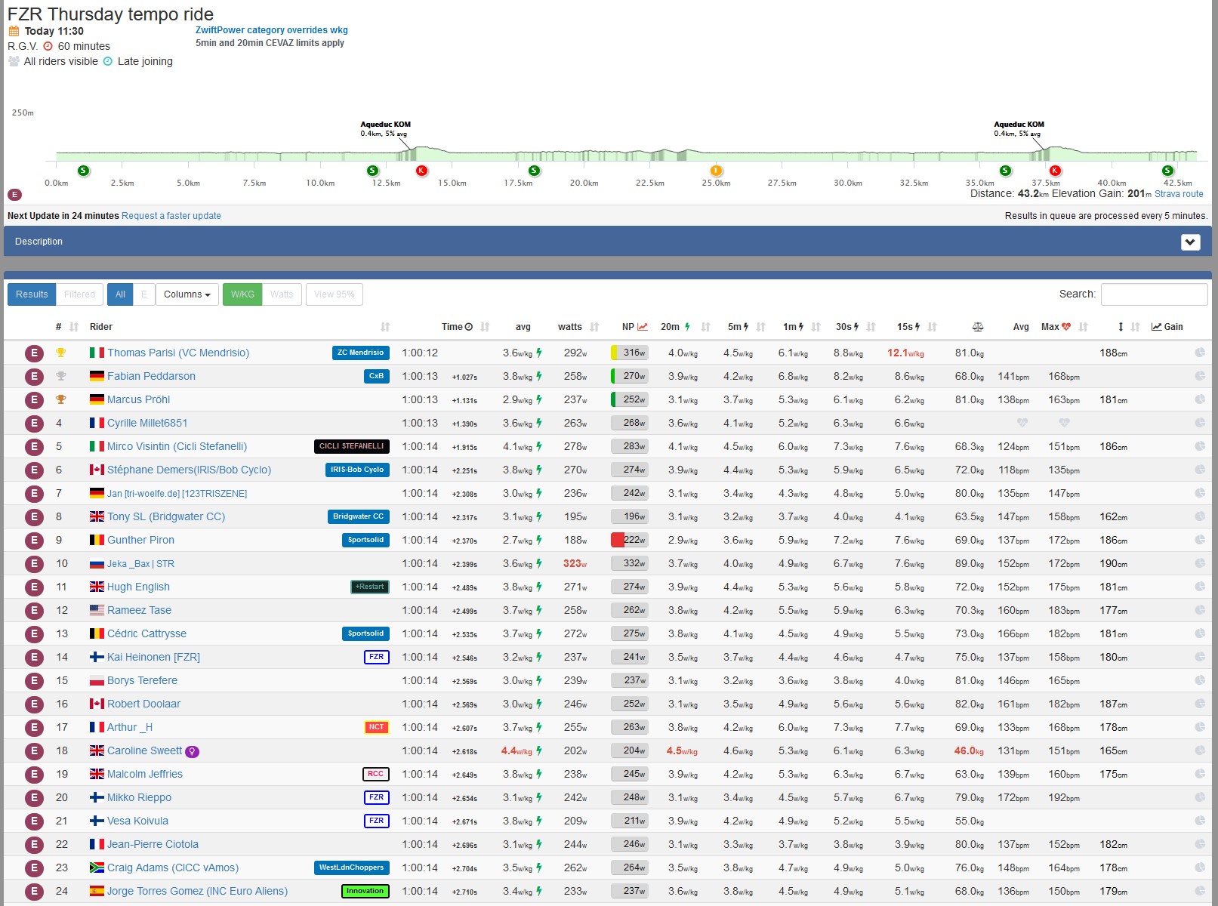The height and width of the screenshot is (906, 1218).
Task: Switch the power display to W/KG
Action: coord(242,294)
